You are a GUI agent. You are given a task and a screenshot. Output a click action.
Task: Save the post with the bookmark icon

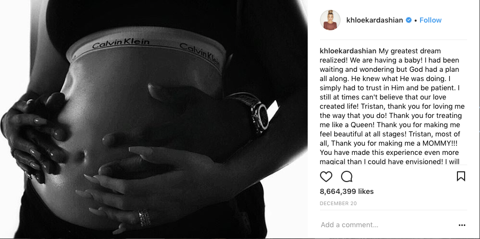tap(461, 176)
